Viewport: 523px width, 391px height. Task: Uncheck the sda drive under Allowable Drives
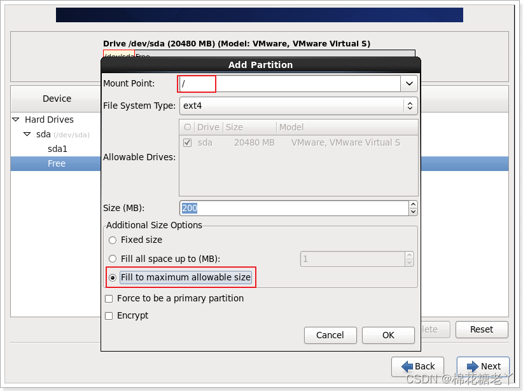[187, 142]
